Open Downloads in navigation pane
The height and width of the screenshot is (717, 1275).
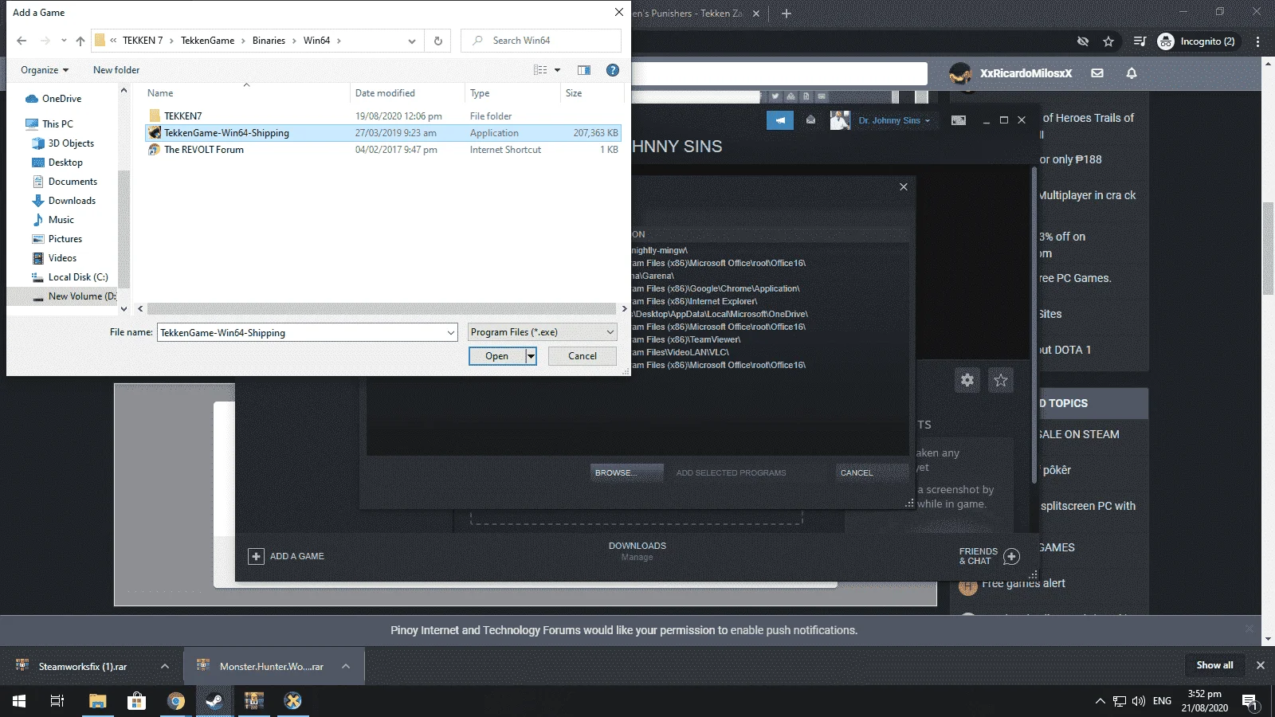tap(72, 201)
